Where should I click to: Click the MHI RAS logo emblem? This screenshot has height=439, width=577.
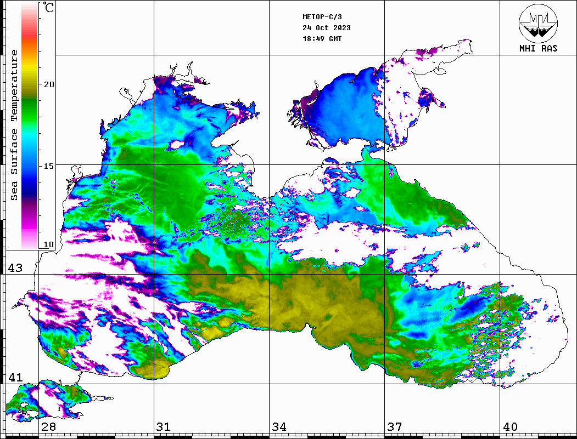pos(538,23)
